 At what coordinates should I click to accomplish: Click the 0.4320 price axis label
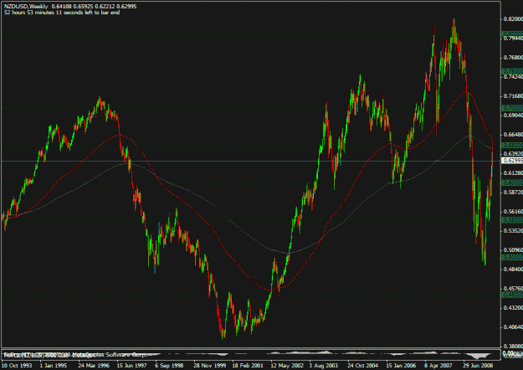tap(513, 307)
